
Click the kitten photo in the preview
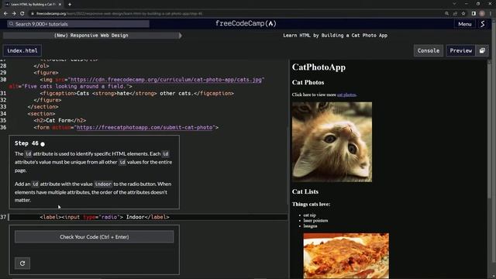[x=332, y=142]
